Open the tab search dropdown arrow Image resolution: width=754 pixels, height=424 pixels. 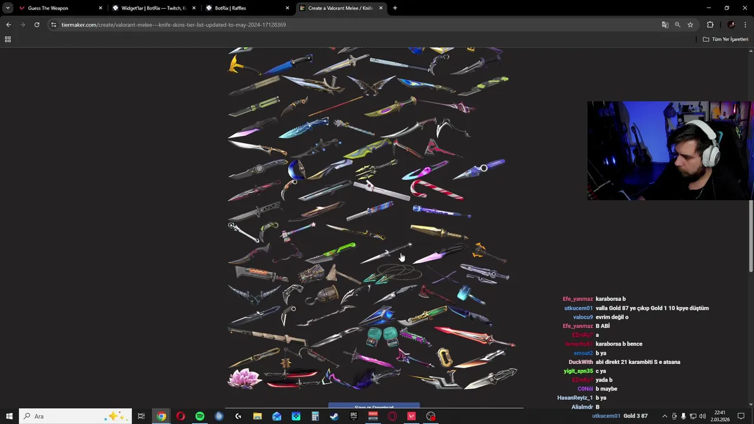click(x=8, y=8)
